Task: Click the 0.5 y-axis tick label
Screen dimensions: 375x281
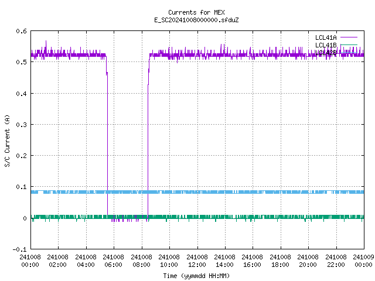Action: (21, 62)
